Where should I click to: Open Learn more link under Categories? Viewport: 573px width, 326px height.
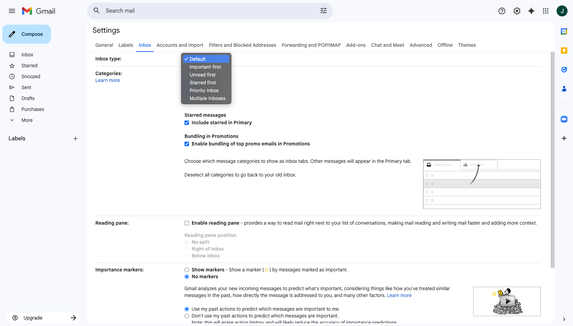[x=108, y=81]
